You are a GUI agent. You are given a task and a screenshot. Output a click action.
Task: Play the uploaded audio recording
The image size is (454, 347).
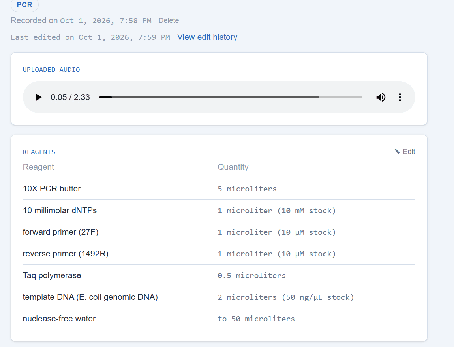click(x=39, y=97)
